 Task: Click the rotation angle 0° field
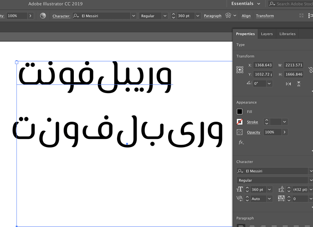(x=260, y=84)
